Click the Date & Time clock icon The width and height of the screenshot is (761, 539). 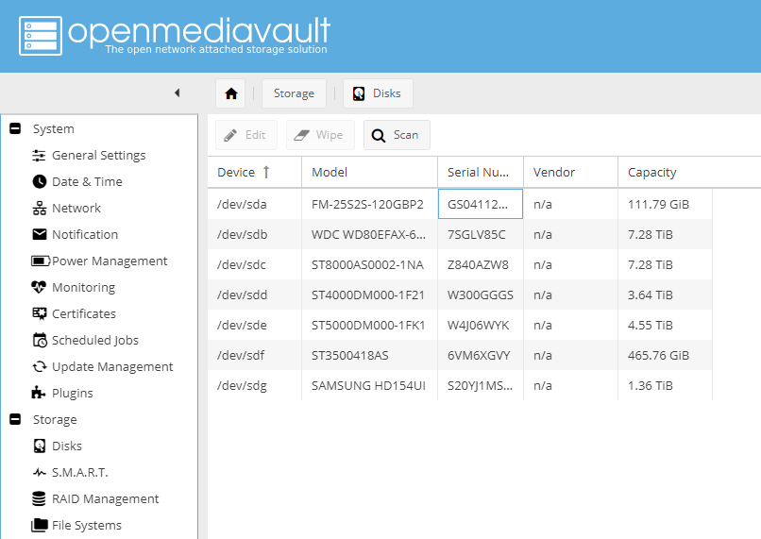tap(39, 181)
